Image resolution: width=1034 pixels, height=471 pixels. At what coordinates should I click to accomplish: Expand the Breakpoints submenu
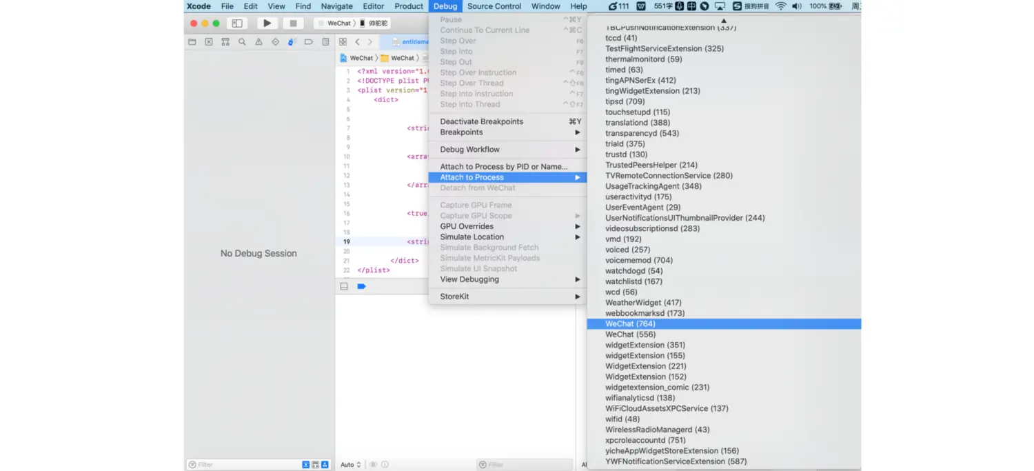click(507, 132)
